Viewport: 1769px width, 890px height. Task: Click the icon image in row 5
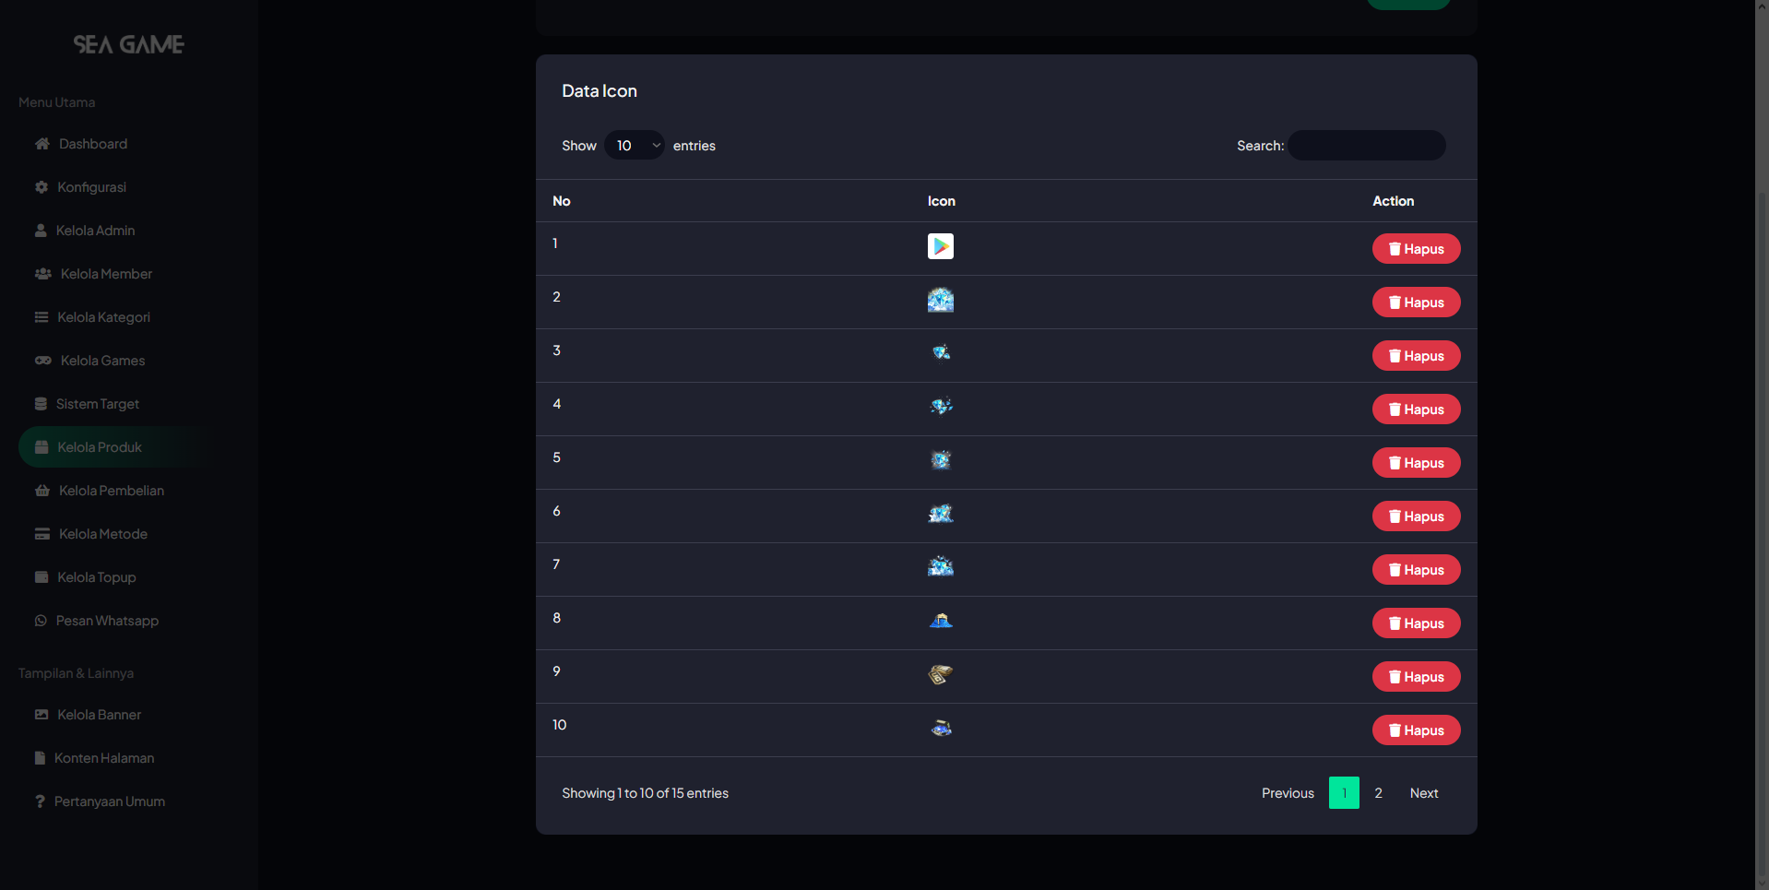tap(941, 459)
